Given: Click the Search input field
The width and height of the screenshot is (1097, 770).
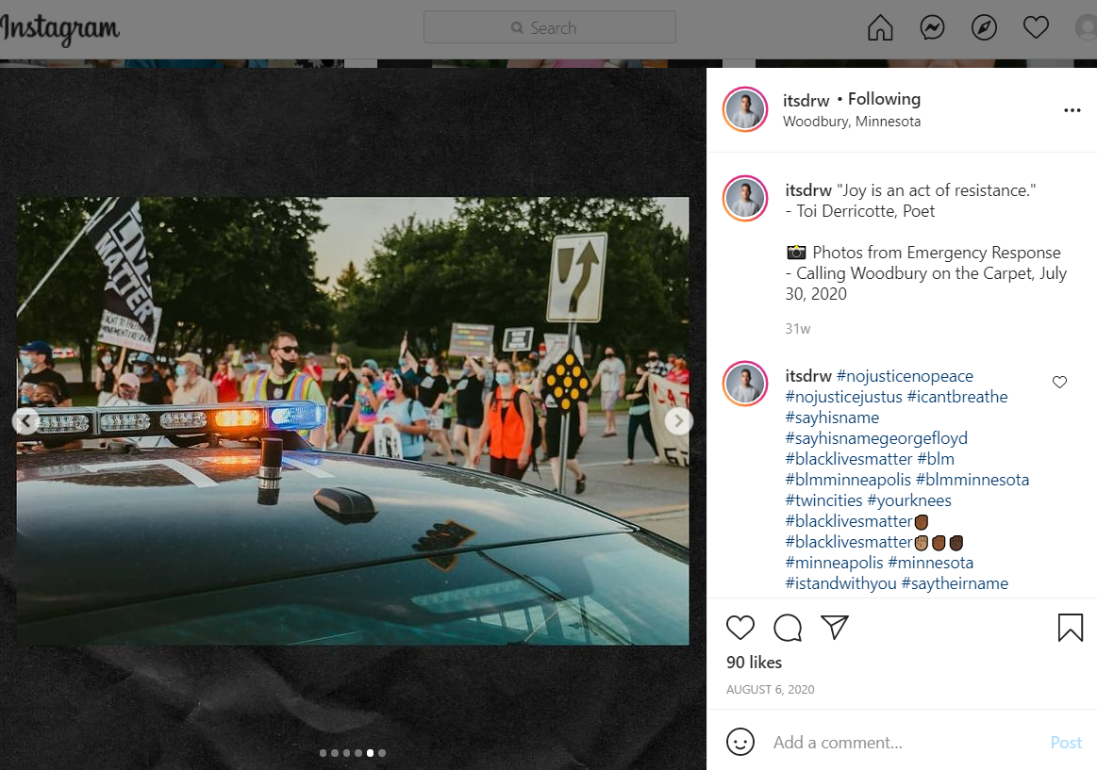Looking at the screenshot, I should 550,28.
